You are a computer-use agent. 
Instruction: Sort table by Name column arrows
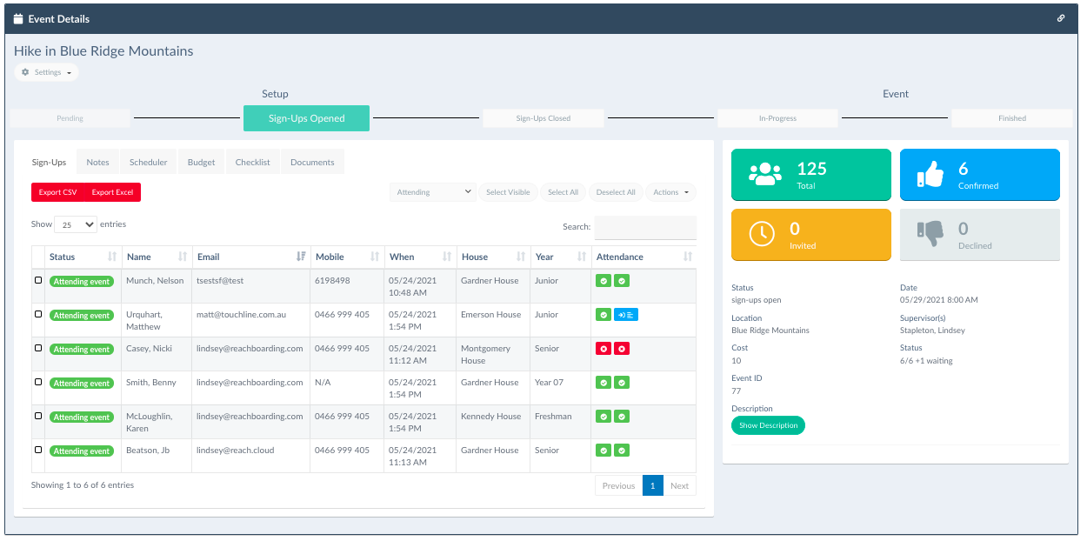point(183,257)
